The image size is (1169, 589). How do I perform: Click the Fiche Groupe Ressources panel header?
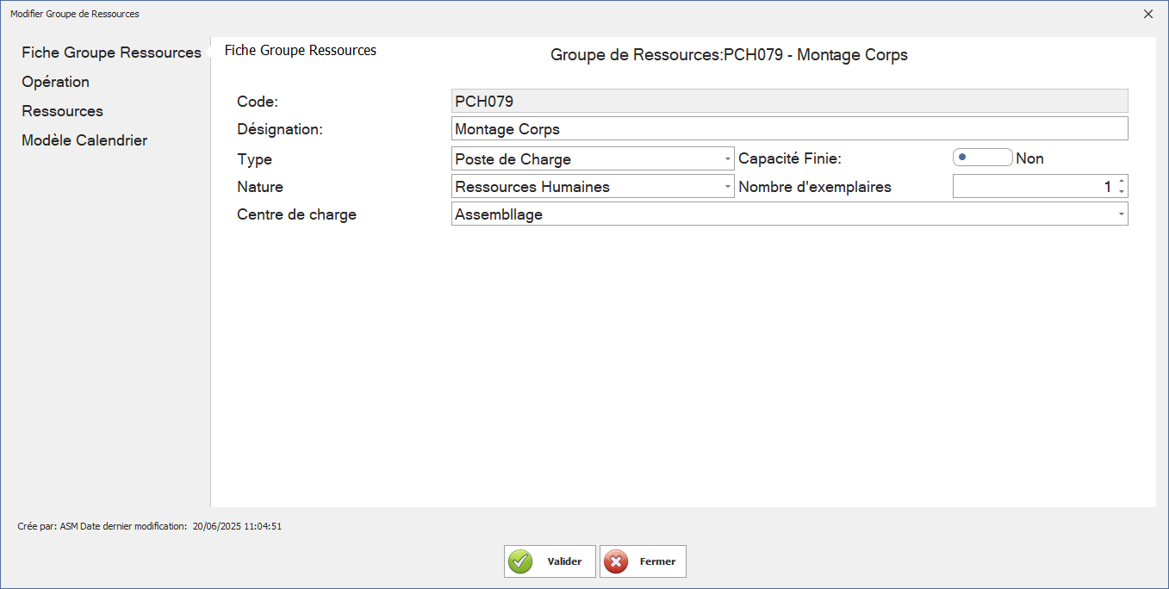pyautogui.click(x=301, y=50)
